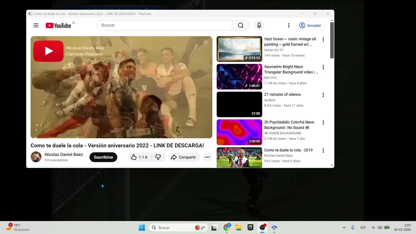
Task: Open weather widget showing 18°C Despejado
Action: tap(18, 227)
